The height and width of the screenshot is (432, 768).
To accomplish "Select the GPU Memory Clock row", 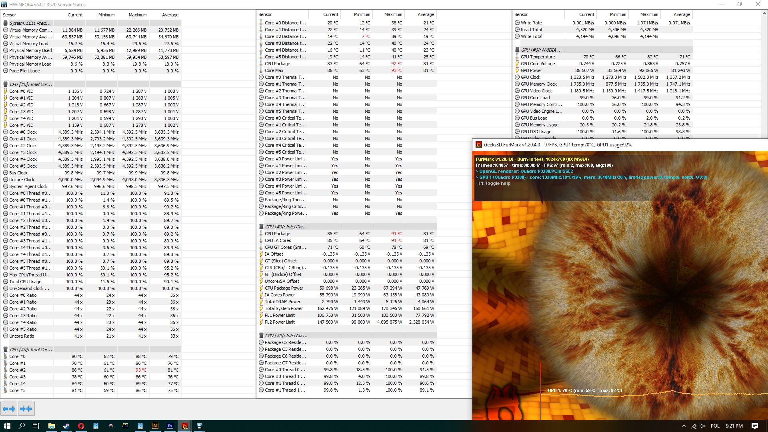I will point(603,84).
